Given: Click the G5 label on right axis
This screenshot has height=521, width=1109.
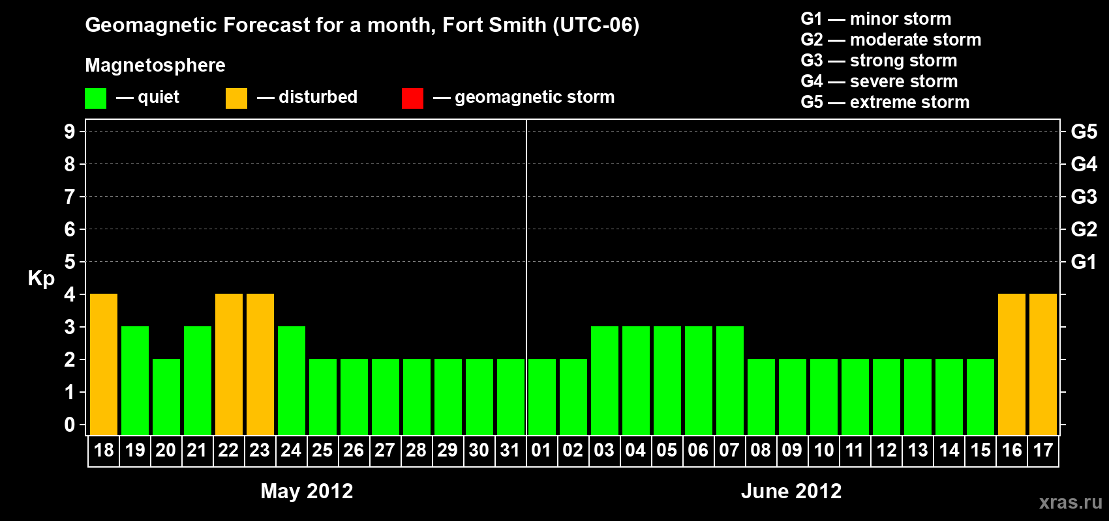Looking at the screenshot, I should 1084,132.
